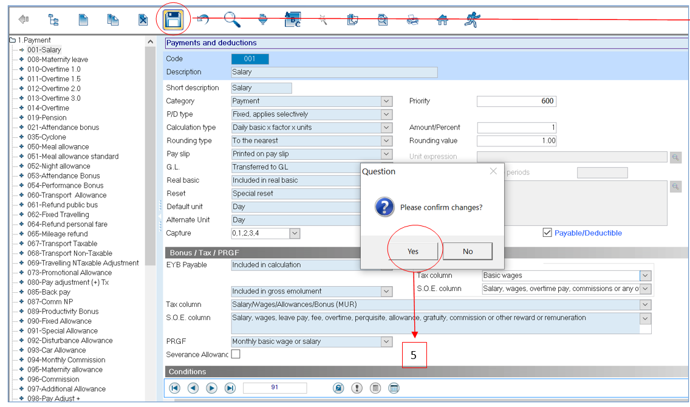The image size is (690, 407).
Task: Click the home toolbar icon
Action: [442, 19]
